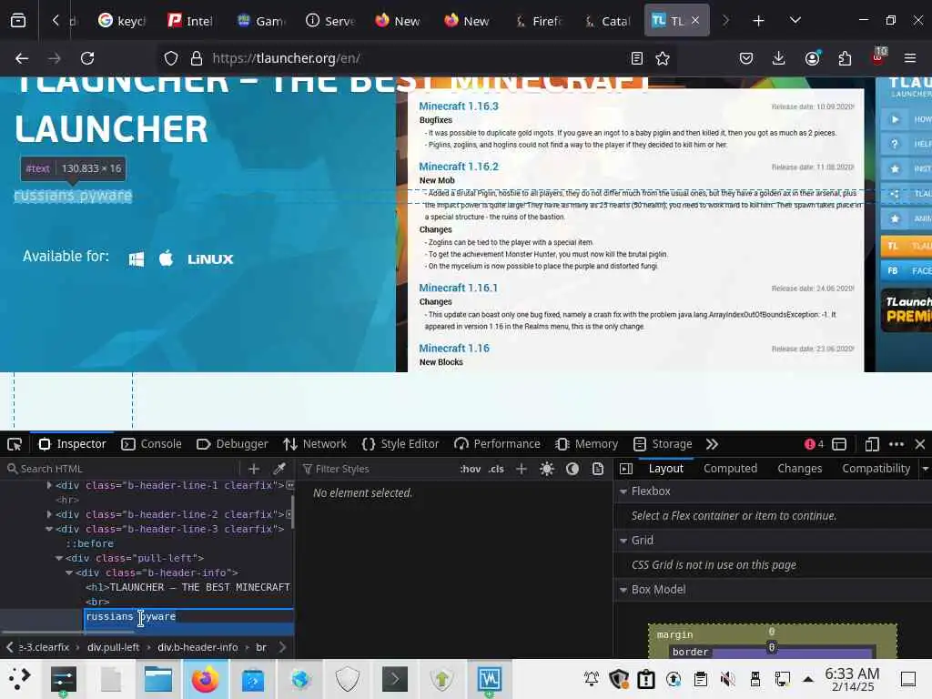
Task: Open the sidebar tabs overflow dropdown arrow
Action: 926,469
